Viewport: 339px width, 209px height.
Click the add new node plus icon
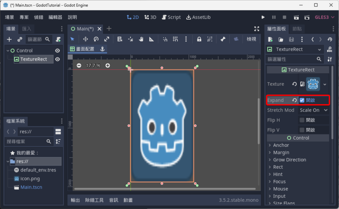(9, 39)
